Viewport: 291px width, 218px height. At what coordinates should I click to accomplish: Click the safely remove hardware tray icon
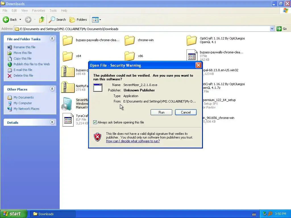click(x=265, y=214)
